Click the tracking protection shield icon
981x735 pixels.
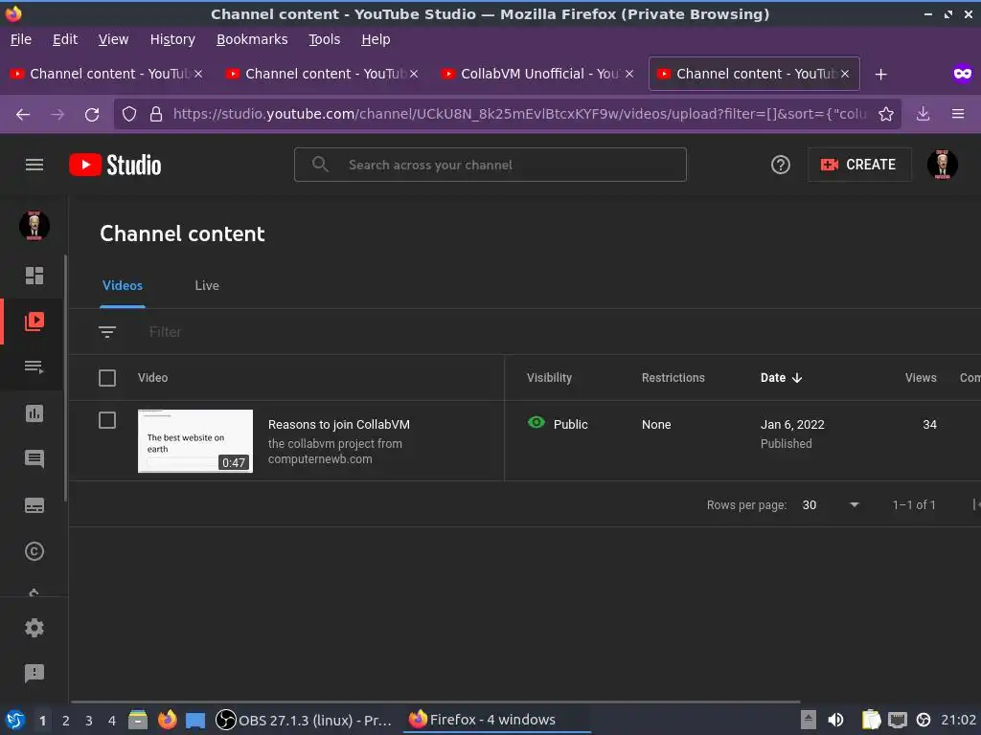click(x=129, y=114)
